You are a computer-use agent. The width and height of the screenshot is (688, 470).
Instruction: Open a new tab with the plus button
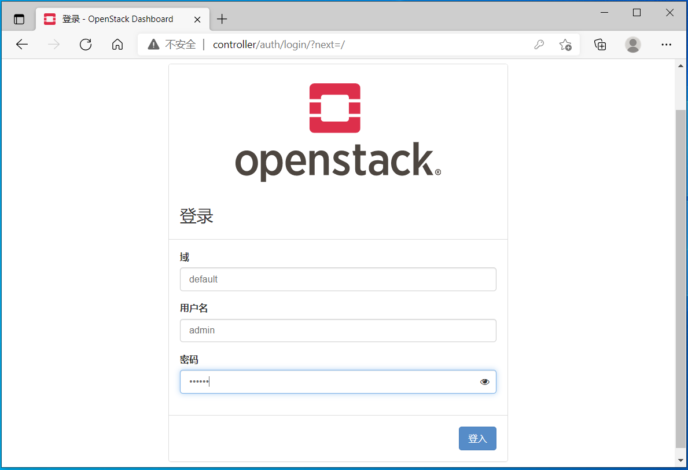(x=222, y=19)
